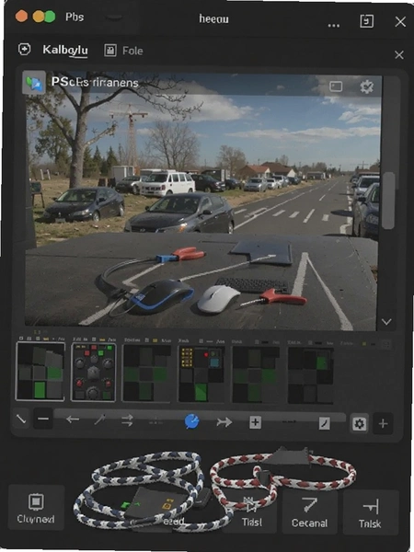The image size is (414, 552).
Task: Click the preview vertical scrollbar thumb
Action: [388, 201]
